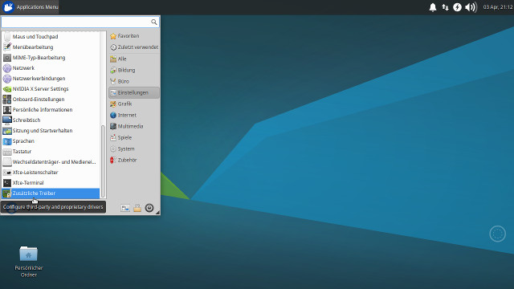Open Persönliche Informationen

pos(51,110)
